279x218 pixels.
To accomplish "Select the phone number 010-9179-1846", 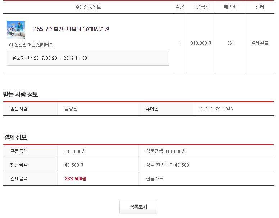I will [216, 109].
